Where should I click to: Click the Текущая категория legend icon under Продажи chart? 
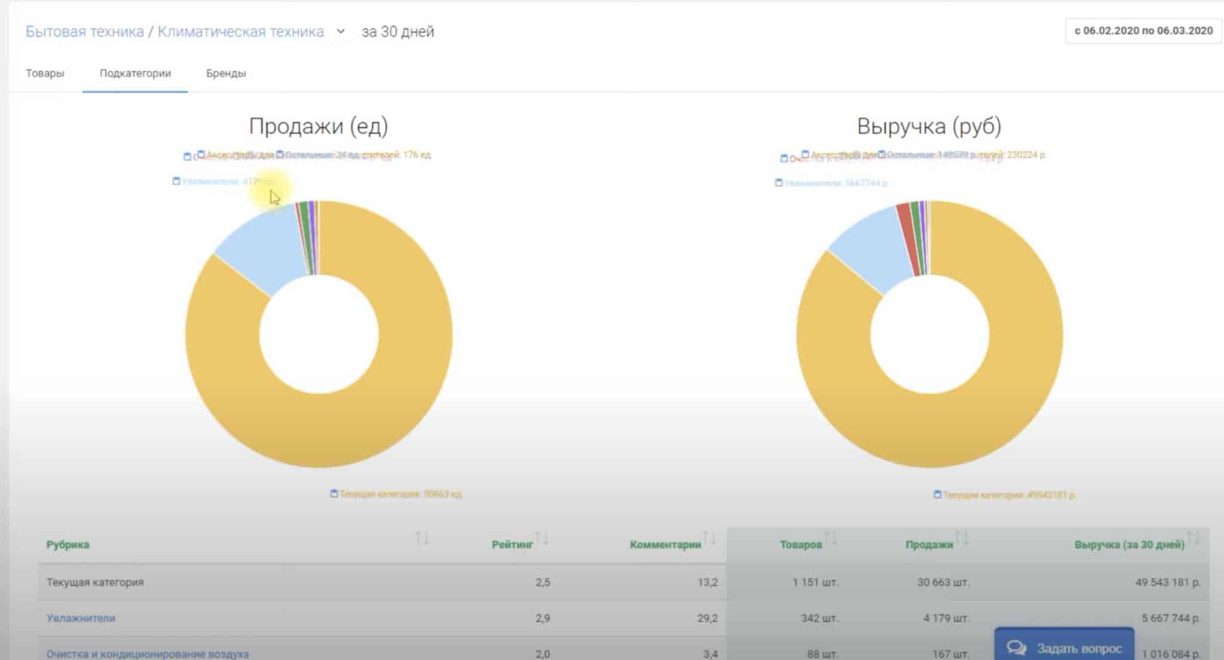[334, 493]
